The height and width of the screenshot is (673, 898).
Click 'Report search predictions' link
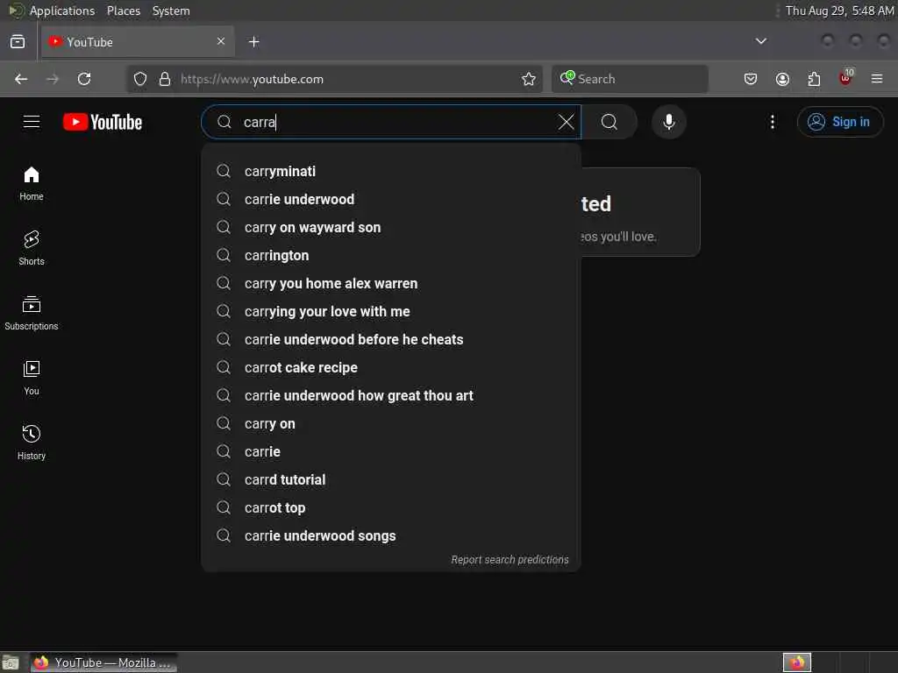[510, 560]
